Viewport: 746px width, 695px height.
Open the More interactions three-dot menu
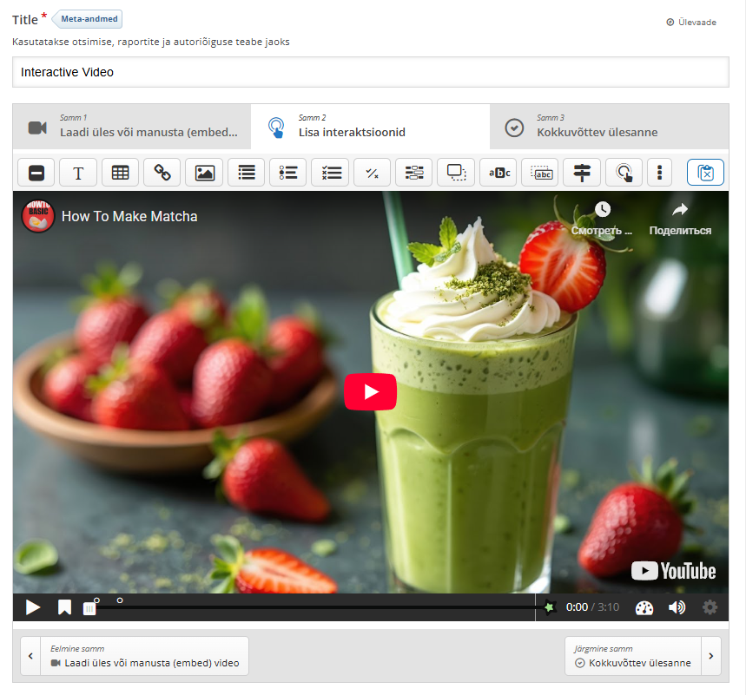660,173
